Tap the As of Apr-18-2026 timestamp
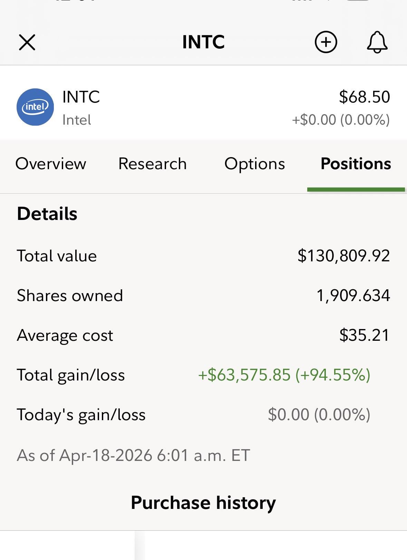 pos(133,455)
